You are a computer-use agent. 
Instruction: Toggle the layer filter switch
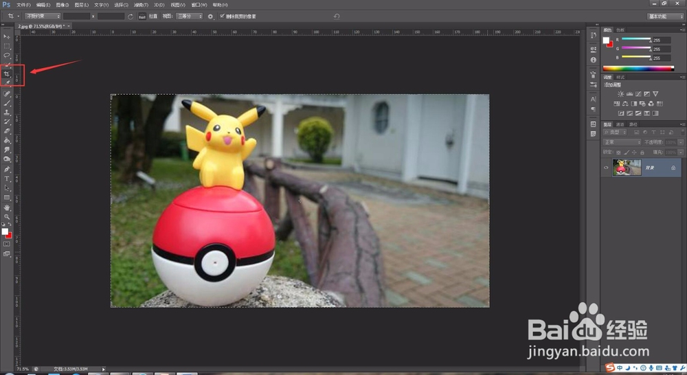coord(683,132)
